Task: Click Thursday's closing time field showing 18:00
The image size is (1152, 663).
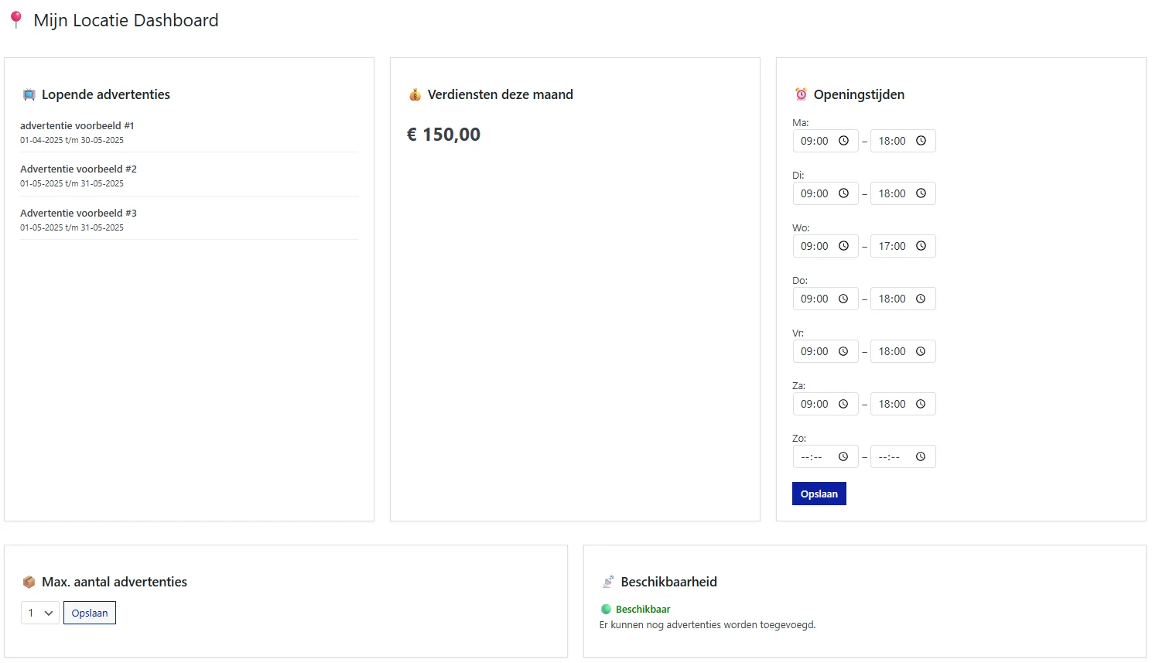Action: [893, 299]
